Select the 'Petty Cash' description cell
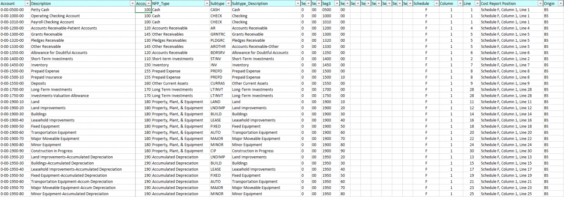564x197 pixels. tap(83, 9)
